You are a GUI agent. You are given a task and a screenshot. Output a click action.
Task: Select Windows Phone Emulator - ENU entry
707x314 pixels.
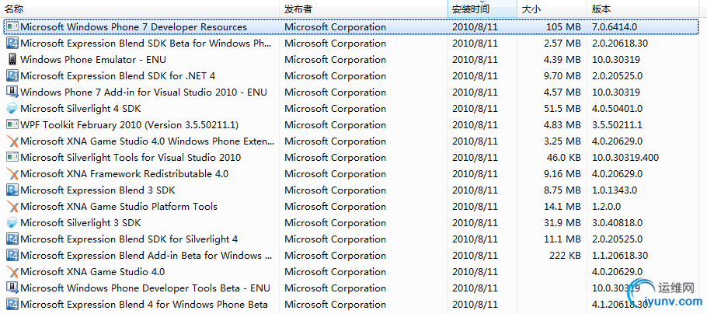pyautogui.click(x=93, y=60)
